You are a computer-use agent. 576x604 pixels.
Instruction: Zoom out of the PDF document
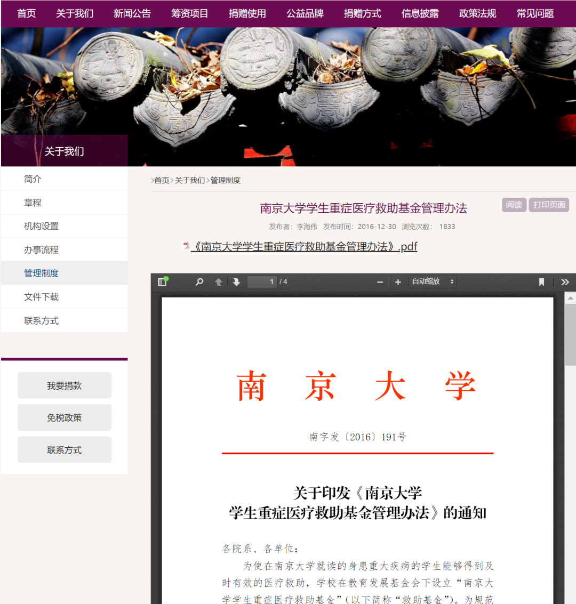(380, 281)
